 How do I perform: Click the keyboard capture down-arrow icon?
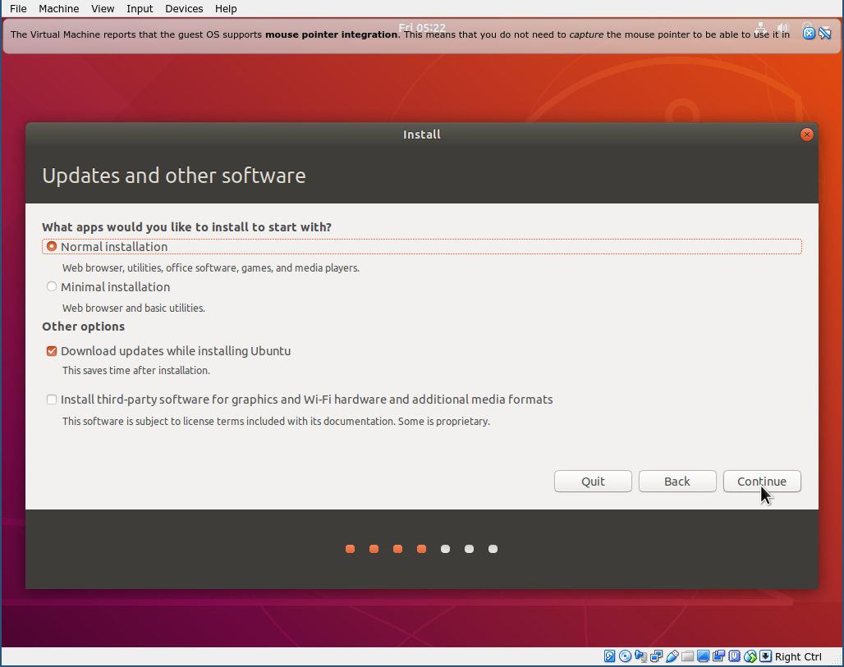coord(765,656)
